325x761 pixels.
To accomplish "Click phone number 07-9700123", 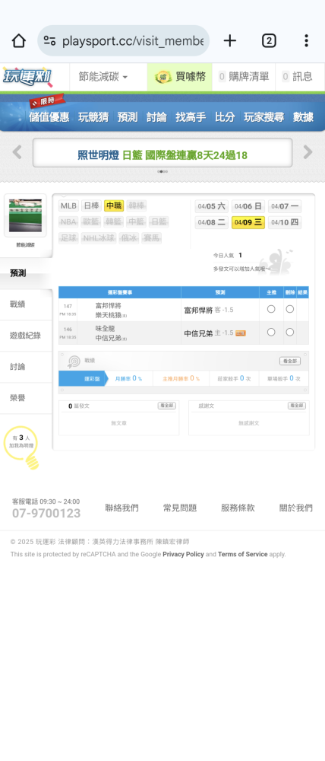I will coord(46,514).
